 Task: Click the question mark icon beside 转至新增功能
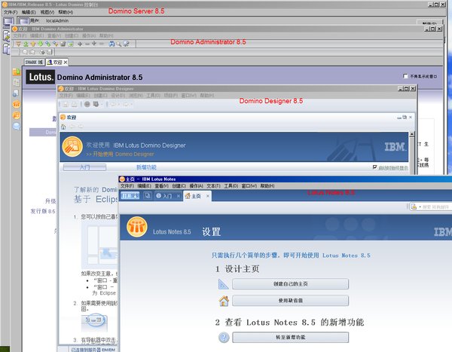[224, 337]
